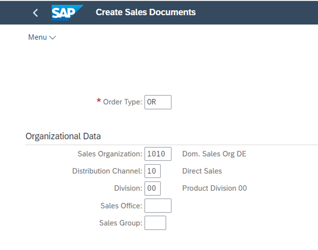Click the Create Sales Documents title
This screenshot has height=250, width=318.
coord(146,12)
